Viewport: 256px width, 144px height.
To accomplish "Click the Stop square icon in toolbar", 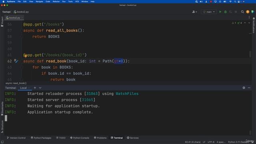I will 236,12.
